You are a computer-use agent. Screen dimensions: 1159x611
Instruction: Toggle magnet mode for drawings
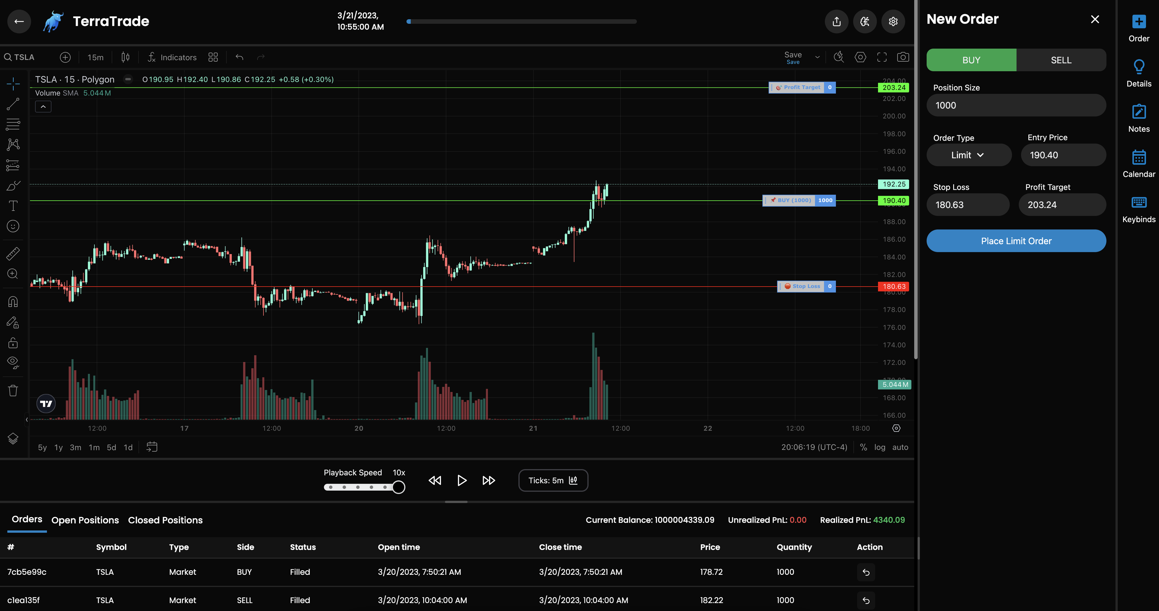[13, 301]
